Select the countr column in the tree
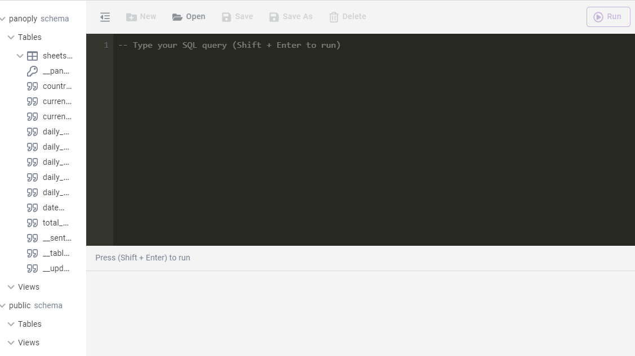Image resolution: width=635 pixels, height=356 pixels. point(56,86)
